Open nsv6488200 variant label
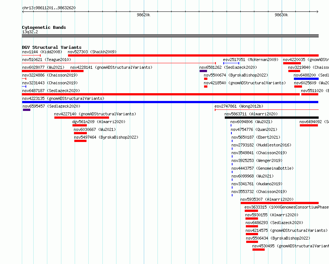This screenshot has width=329, height=264. point(311,75)
